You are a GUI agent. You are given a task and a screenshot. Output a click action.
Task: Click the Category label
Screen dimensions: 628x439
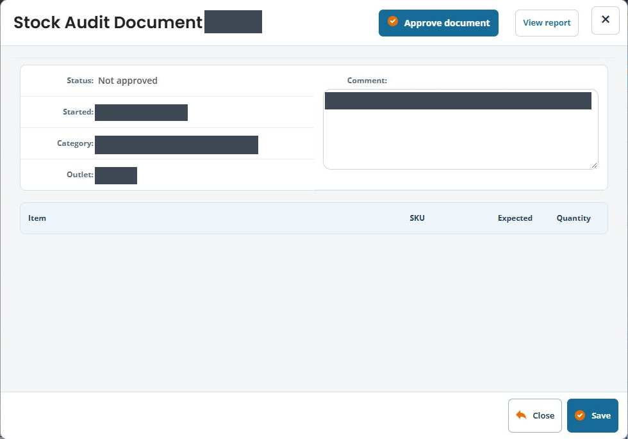point(75,143)
